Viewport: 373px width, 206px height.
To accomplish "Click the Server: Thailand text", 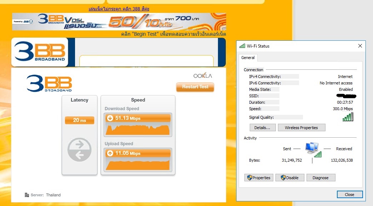I will coord(46,195).
